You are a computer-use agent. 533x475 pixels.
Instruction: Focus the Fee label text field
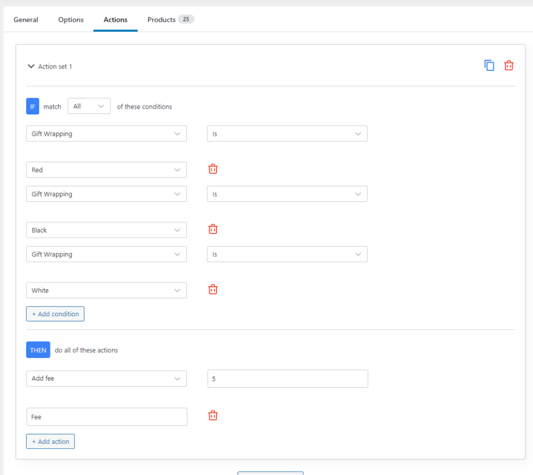point(106,417)
